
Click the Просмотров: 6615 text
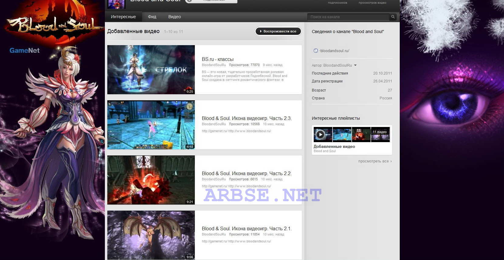[x=243, y=179]
